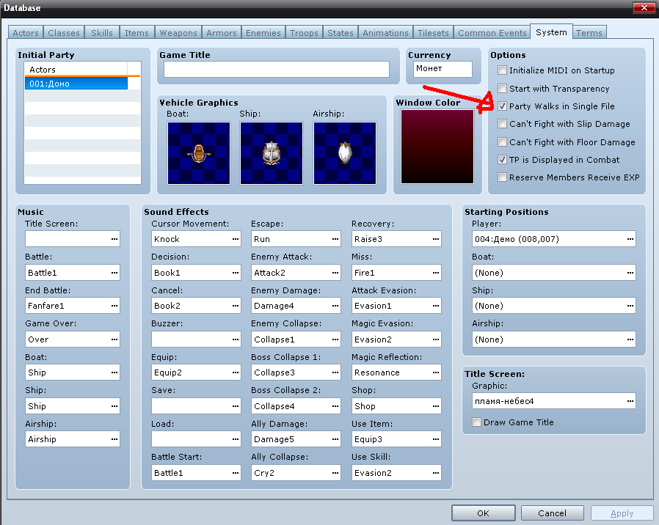Screen dimensions: 659x525
Task: Open the Game Over music ellipsis
Action: 114,339
